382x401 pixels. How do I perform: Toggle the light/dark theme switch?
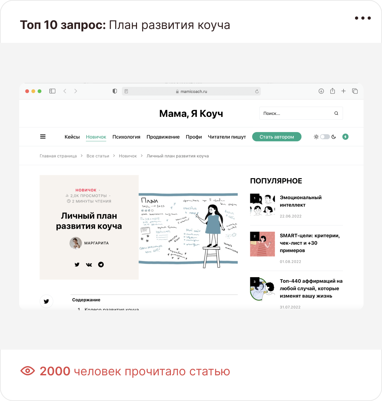[x=325, y=137]
